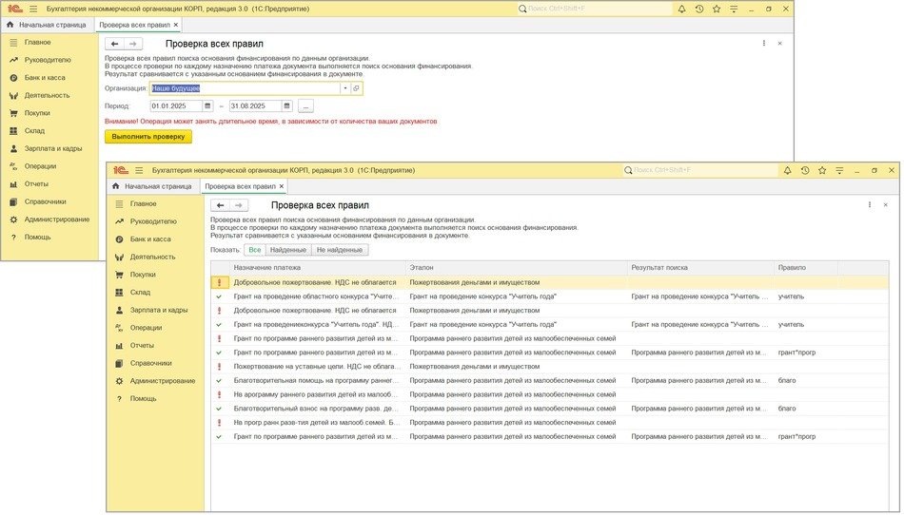Open the calendar for end date 31.08.2025

[x=288, y=106]
